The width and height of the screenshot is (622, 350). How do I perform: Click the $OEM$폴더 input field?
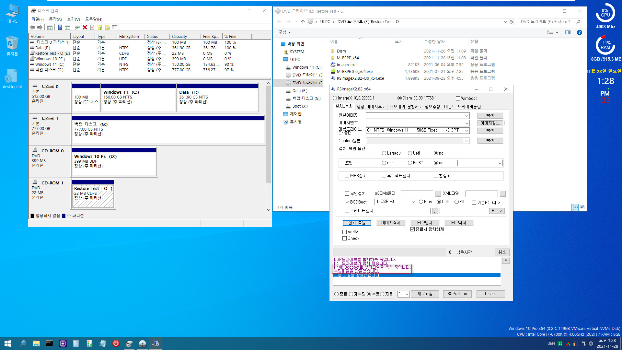coord(417,194)
